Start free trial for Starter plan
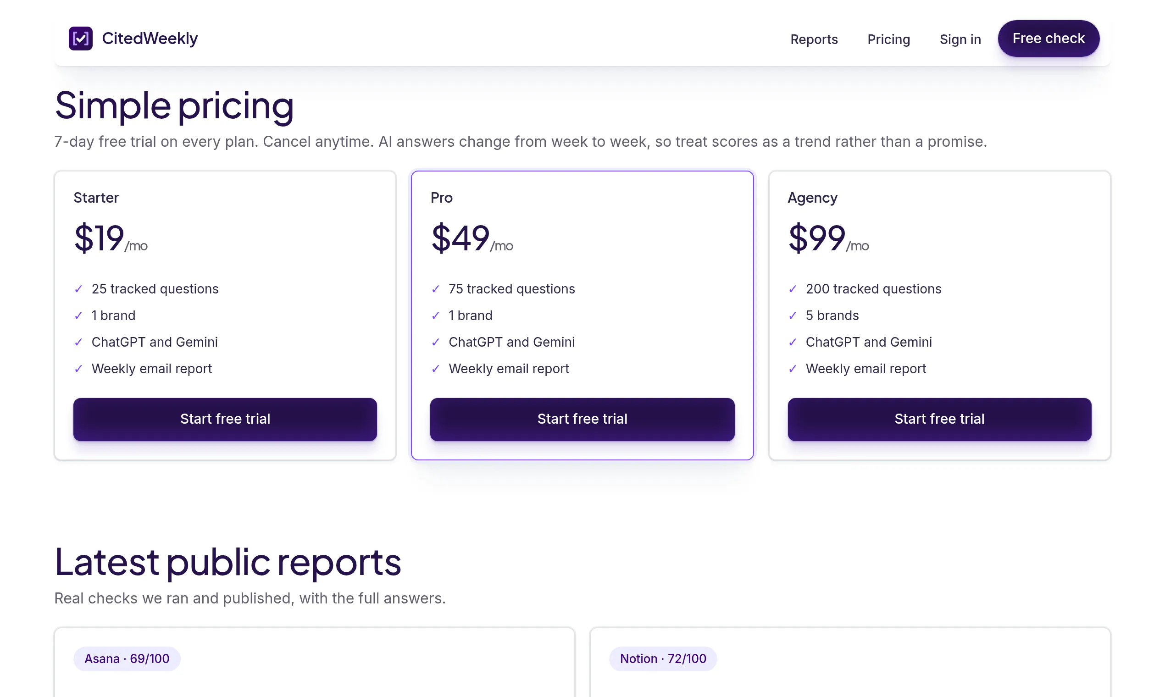Screen dimensions: 1165x697 225,419
